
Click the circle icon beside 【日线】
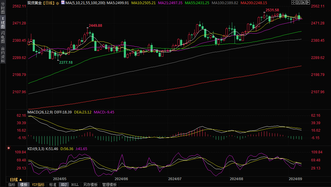57,3
